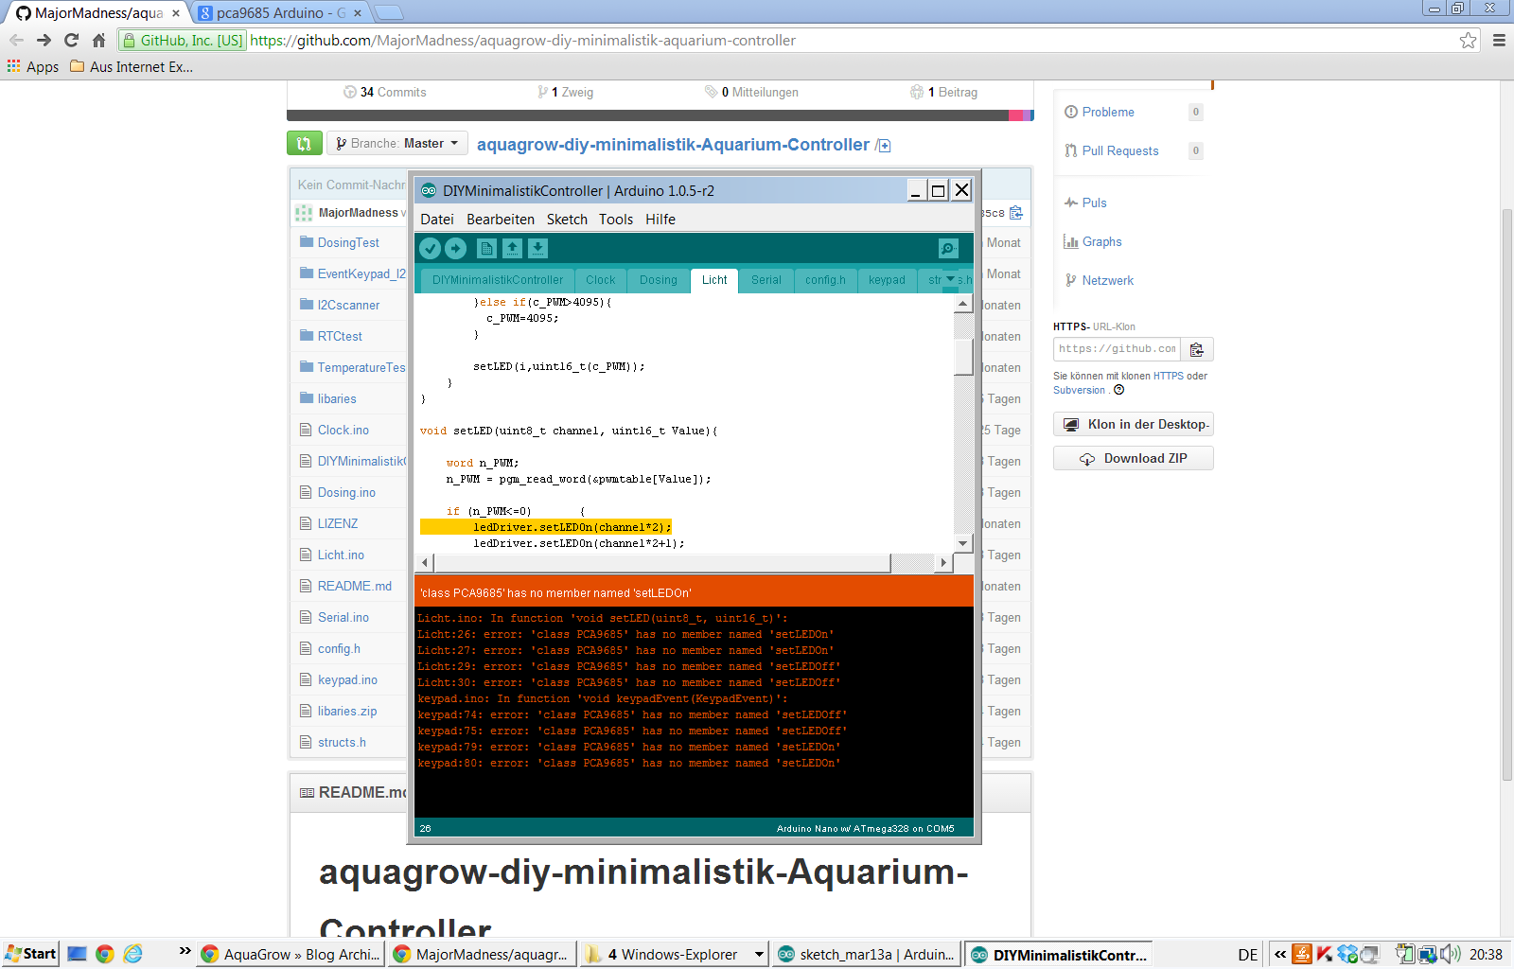This screenshot has height=969, width=1514.
Task: Open the Arduino tab list dropdown arrow
Action: point(951,279)
